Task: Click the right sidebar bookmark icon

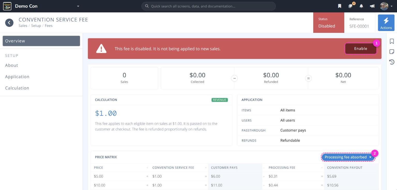Action: coord(392,41)
